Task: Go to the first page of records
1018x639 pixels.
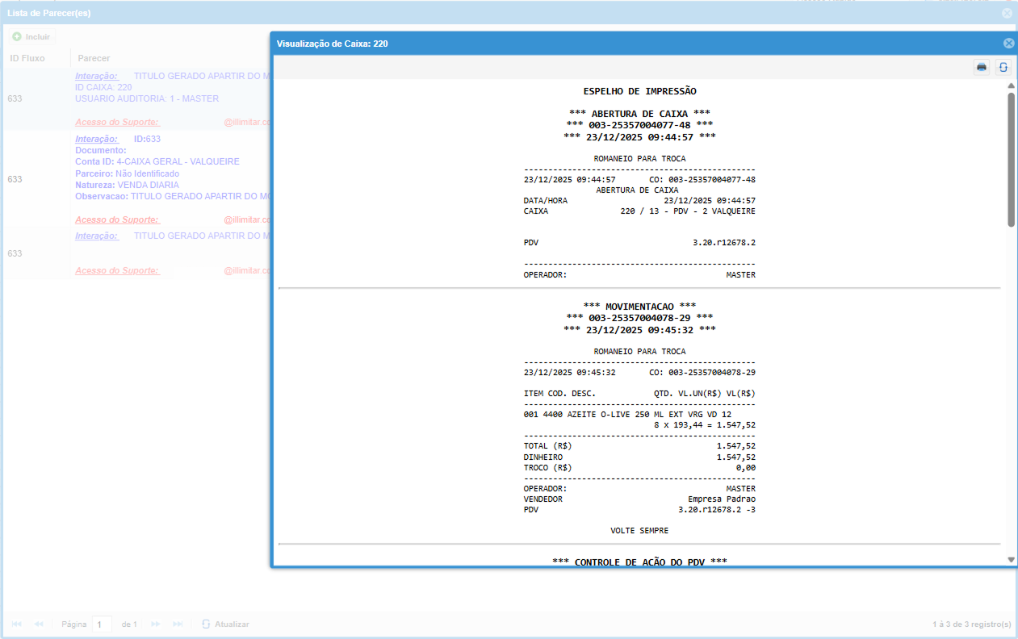Action: tap(15, 624)
